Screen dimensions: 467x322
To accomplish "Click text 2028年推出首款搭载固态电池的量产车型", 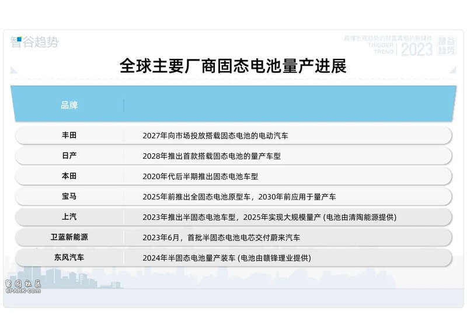I will [x=211, y=156].
